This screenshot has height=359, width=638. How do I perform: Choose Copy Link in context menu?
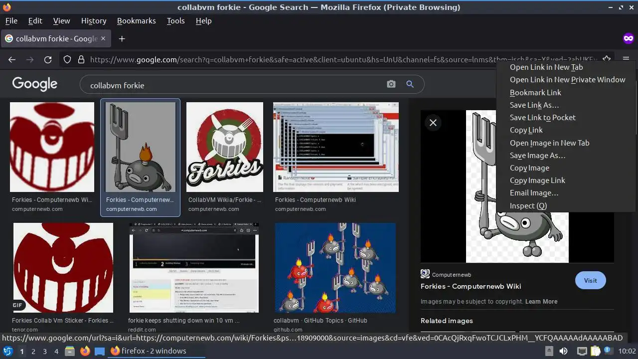point(566,130)
